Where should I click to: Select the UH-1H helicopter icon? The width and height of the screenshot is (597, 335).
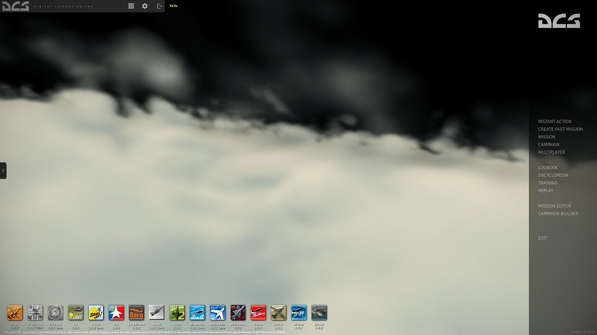(319, 312)
